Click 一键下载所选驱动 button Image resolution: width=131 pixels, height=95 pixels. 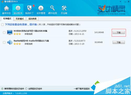(x=82, y=89)
